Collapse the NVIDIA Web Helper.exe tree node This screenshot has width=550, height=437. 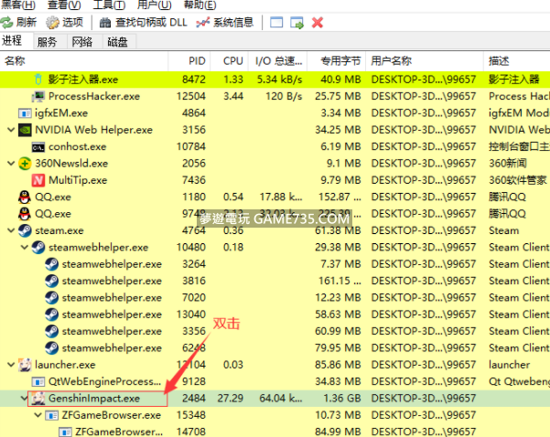11,130
